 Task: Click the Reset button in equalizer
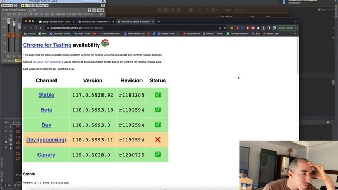point(100,10)
